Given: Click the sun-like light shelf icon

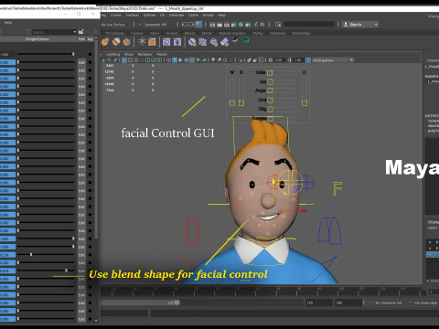Looking at the screenshot, I should tap(142, 42).
